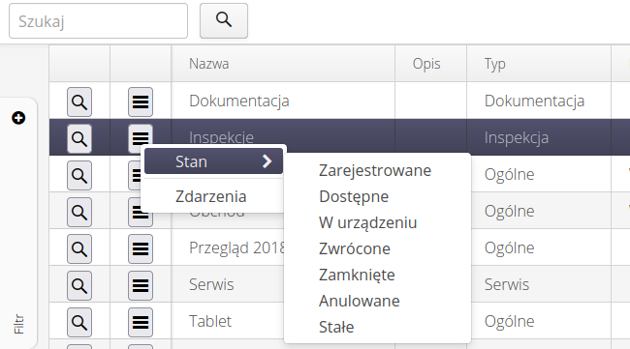The width and height of the screenshot is (630, 349).
Task: View details magnifier for Serwis row
Action: point(79,286)
